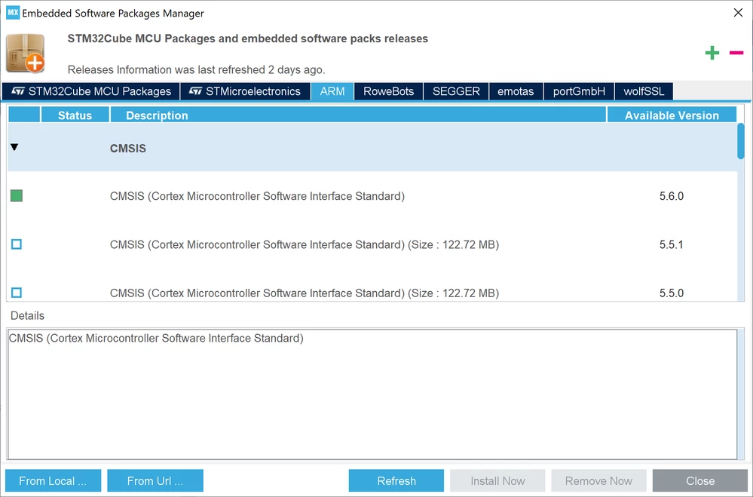Open the emotas tab
This screenshot has width=753, height=497.
[516, 91]
